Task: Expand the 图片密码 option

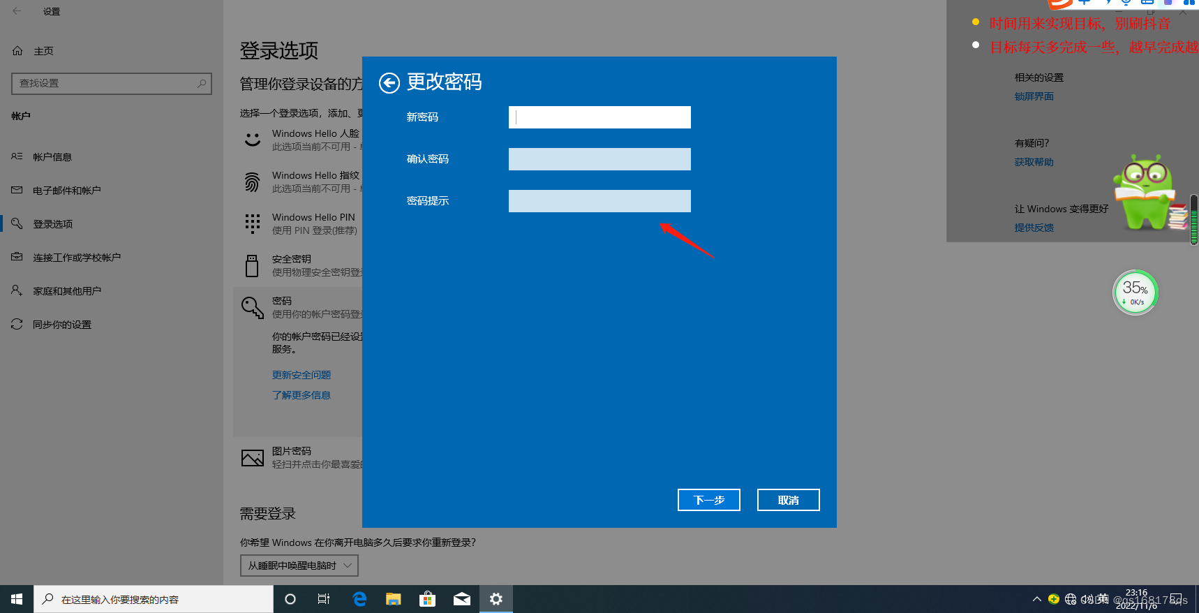Action: click(301, 457)
